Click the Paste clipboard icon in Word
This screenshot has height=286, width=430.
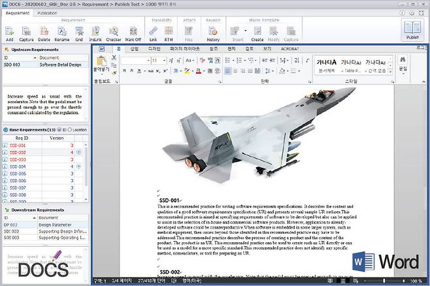pyautogui.click(x=101, y=61)
